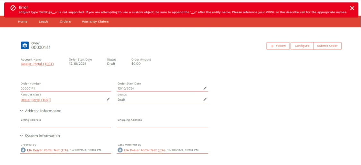Click the Last Modified By avatar icon
Image resolution: width=361 pixels, height=165 pixels.
120,150
